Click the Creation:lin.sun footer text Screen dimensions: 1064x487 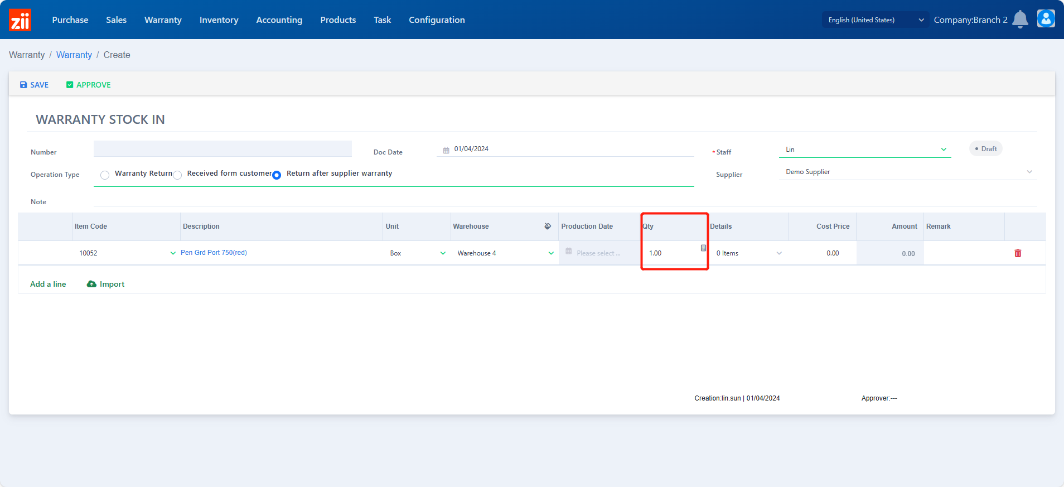point(737,398)
